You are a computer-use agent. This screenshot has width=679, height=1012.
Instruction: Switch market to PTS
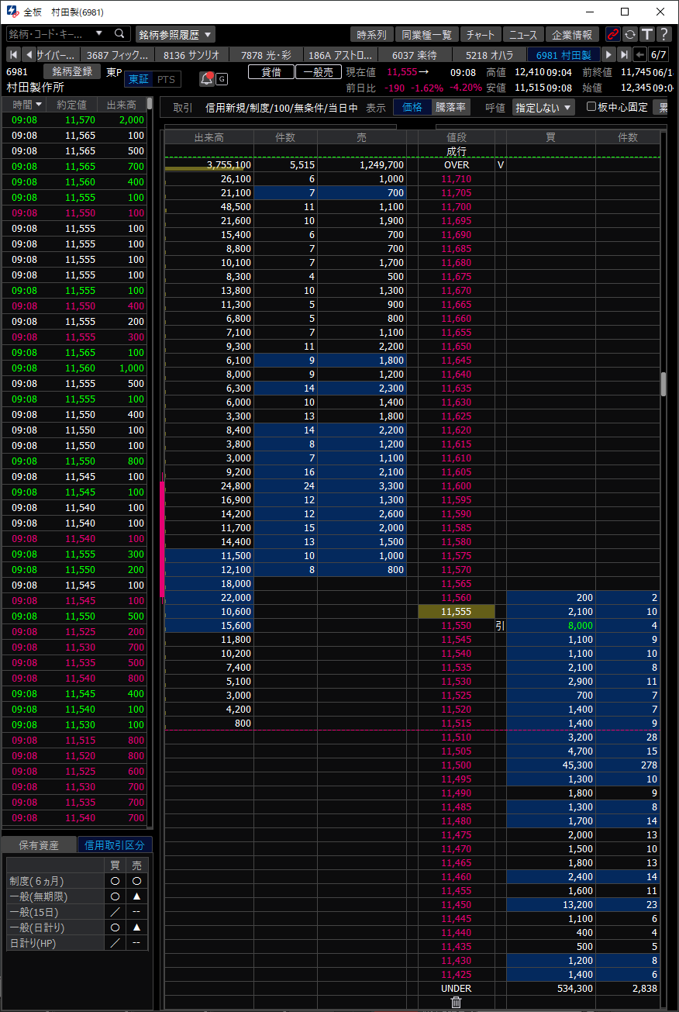pos(166,79)
